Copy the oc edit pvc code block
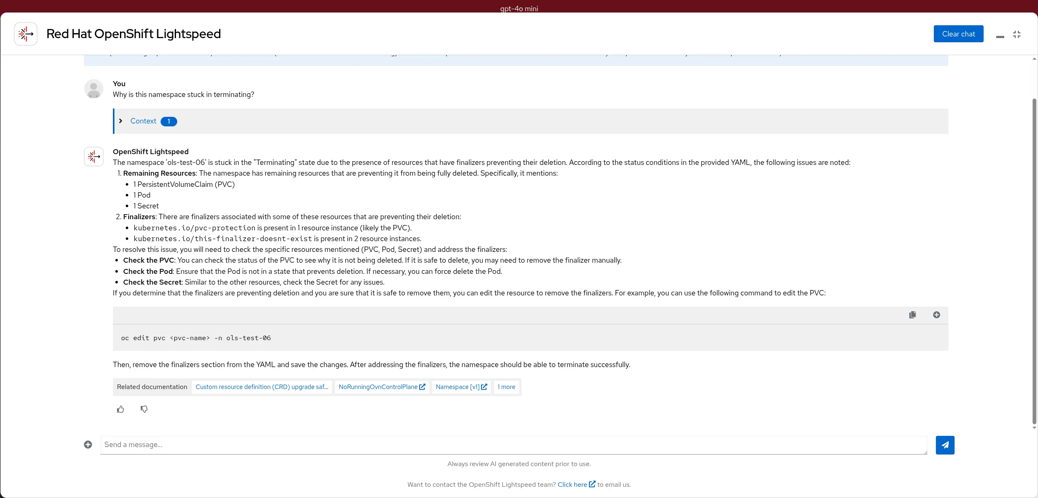Viewport: 1038px width, 498px height. click(912, 315)
